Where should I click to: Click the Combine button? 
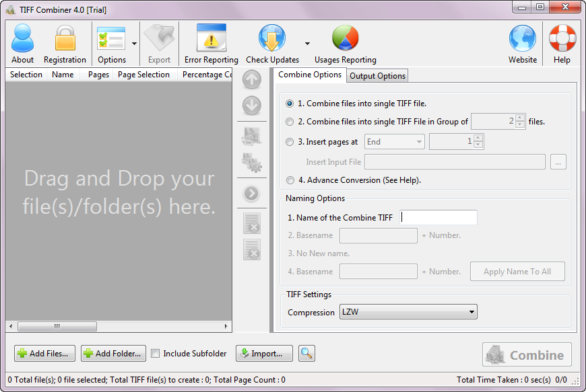pos(527,354)
